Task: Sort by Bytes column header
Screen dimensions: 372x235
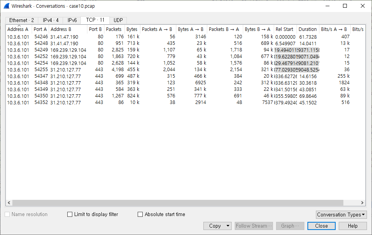Action: [x=132, y=29]
